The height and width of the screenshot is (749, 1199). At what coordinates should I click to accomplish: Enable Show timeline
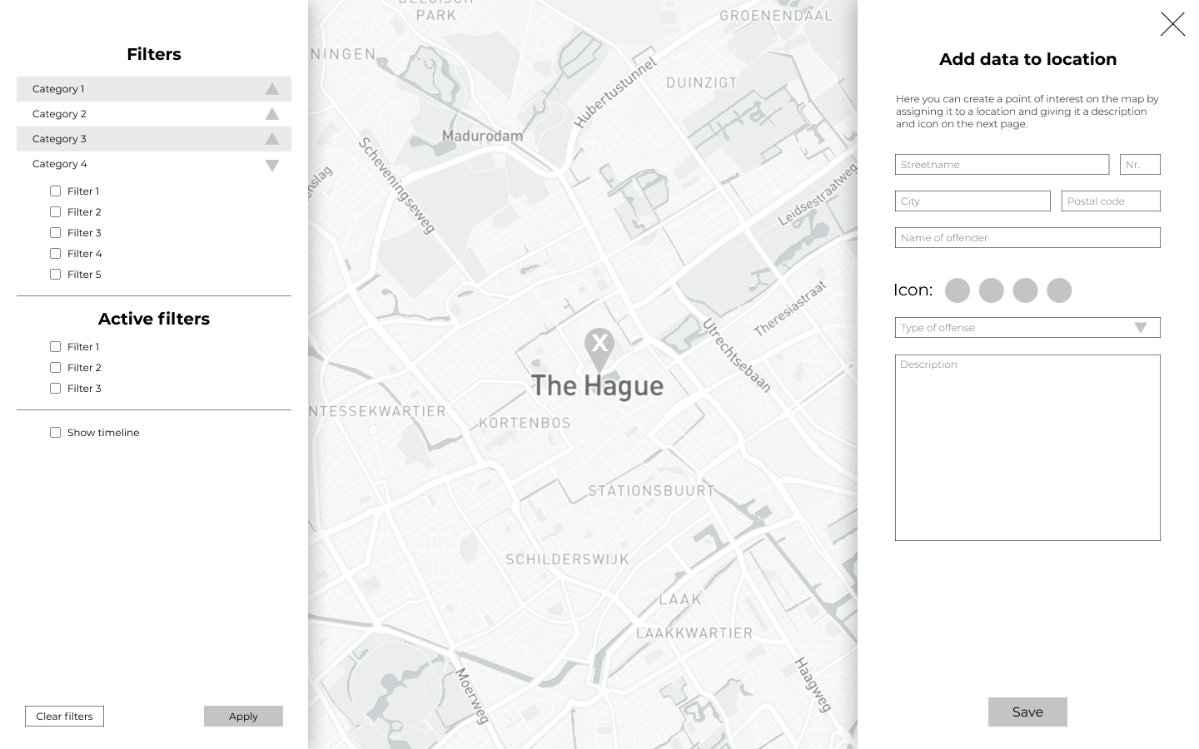click(55, 432)
